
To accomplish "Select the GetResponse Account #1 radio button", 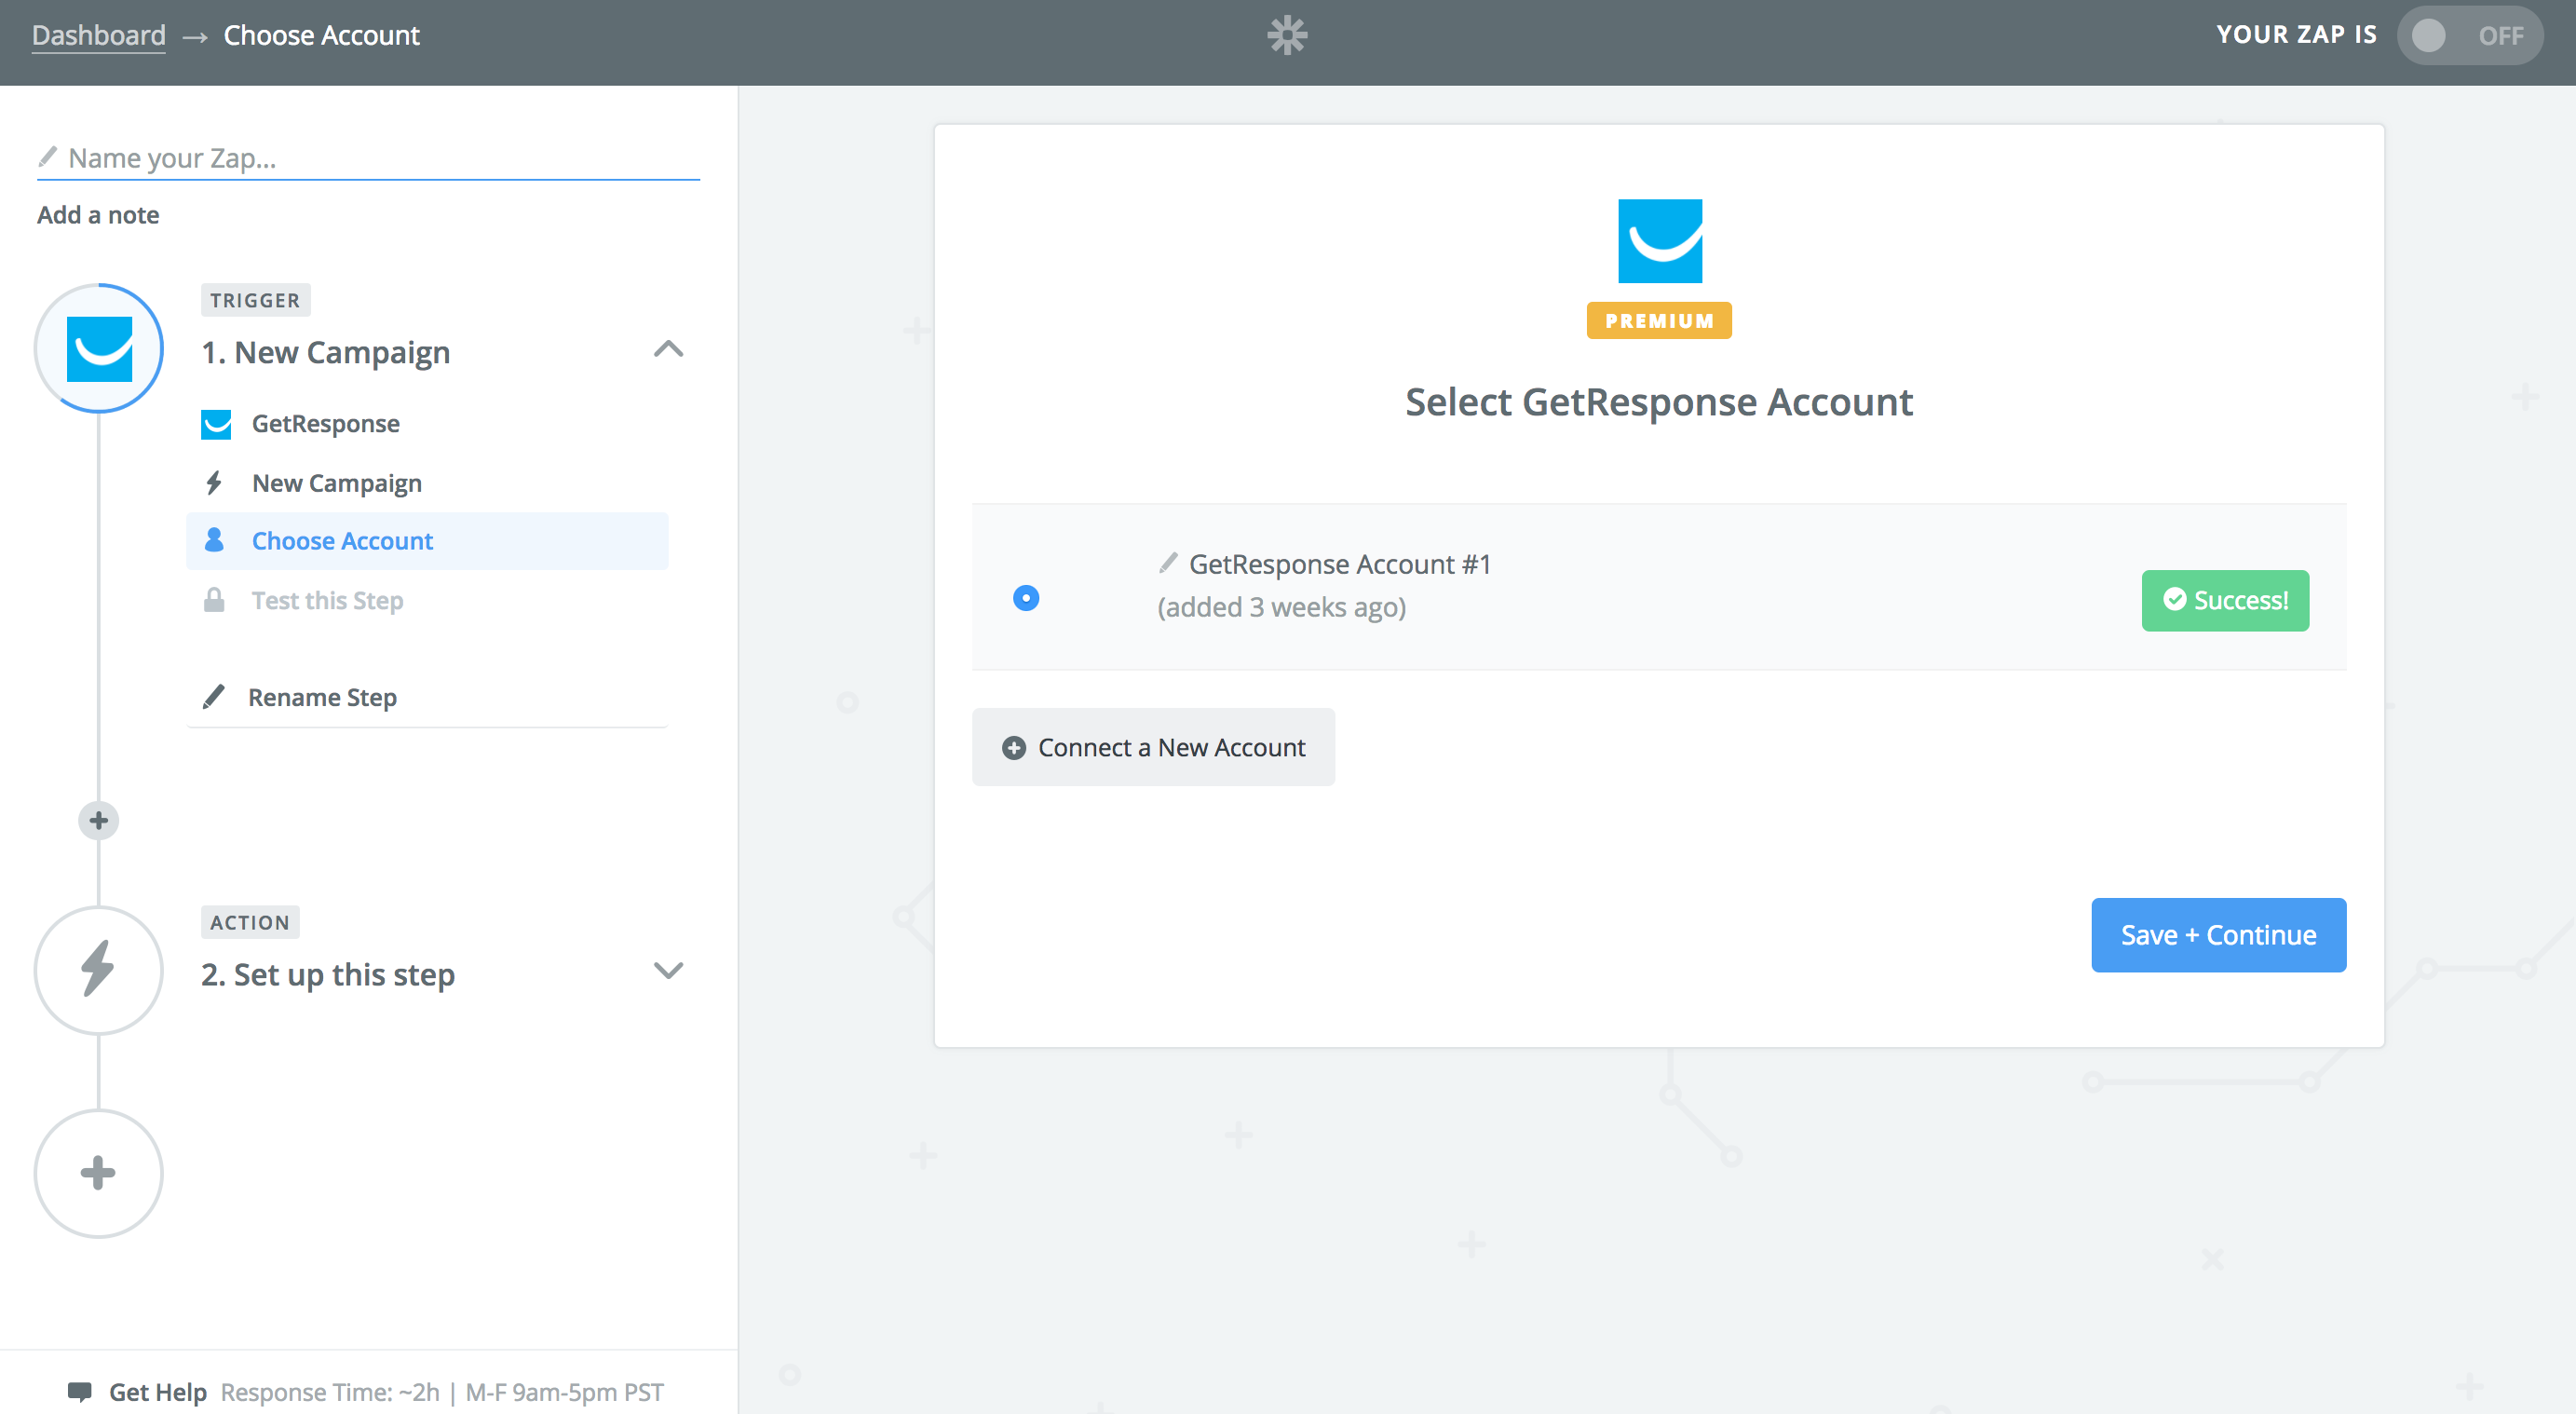I will [1026, 598].
